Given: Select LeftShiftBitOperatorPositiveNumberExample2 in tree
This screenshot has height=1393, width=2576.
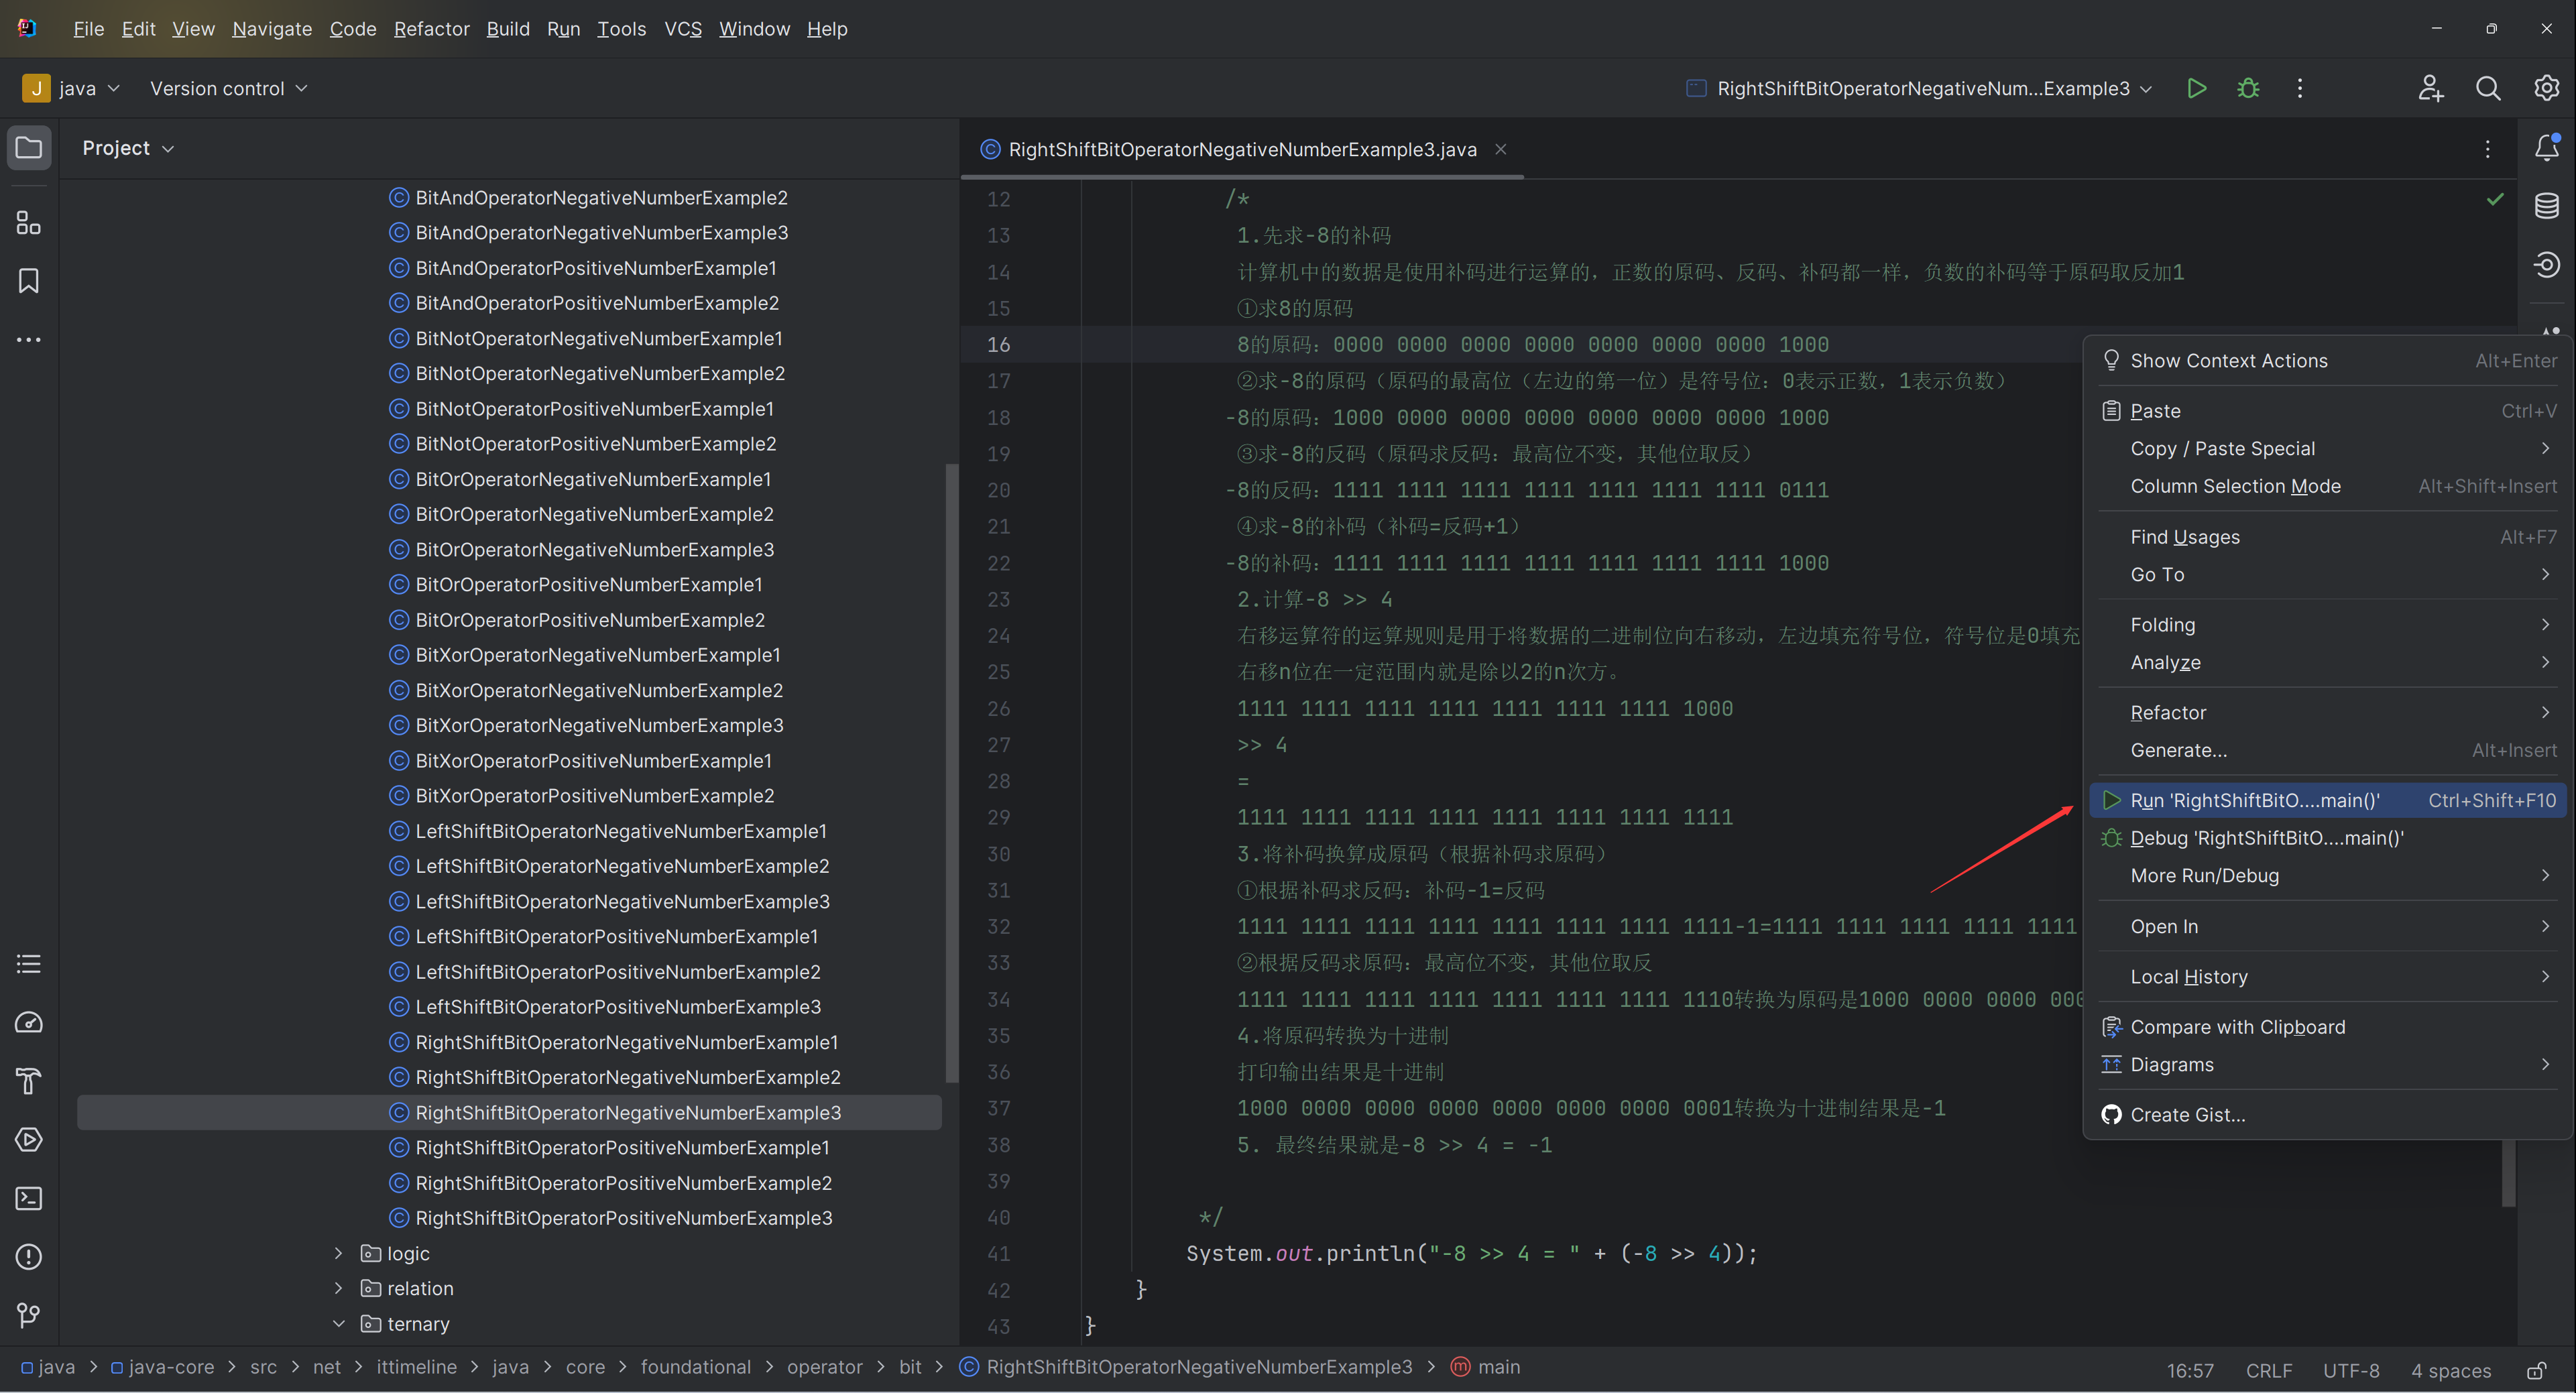Looking at the screenshot, I should [x=604, y=971].
